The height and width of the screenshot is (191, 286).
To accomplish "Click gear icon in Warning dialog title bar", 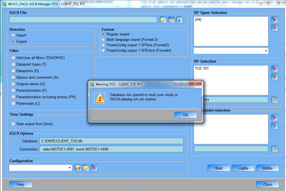I will [x=92, y=84].
